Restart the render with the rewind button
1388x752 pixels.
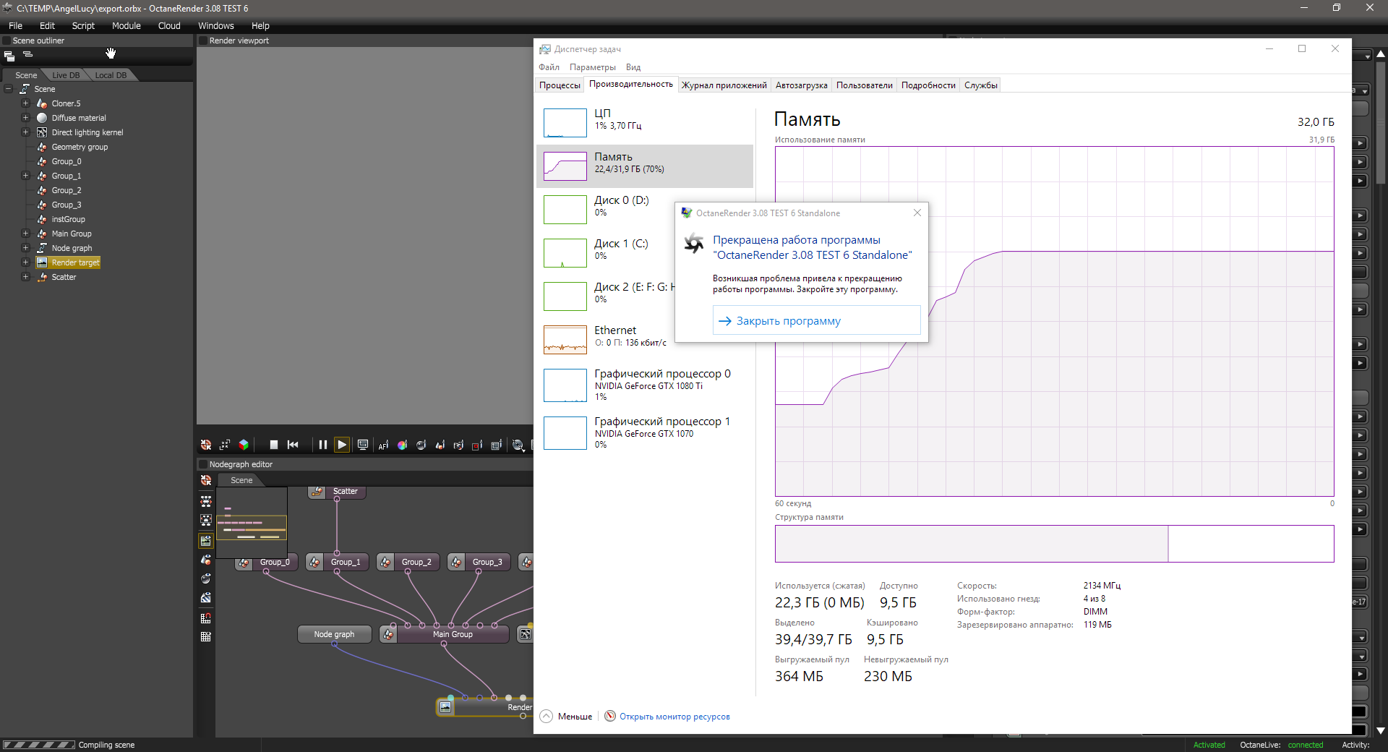pos(293,445)
